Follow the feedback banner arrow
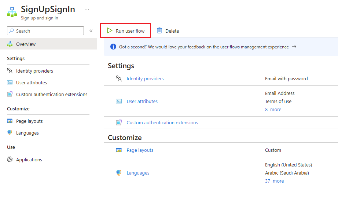This screenshot has height=198, width=338. (x=294, y=47)
